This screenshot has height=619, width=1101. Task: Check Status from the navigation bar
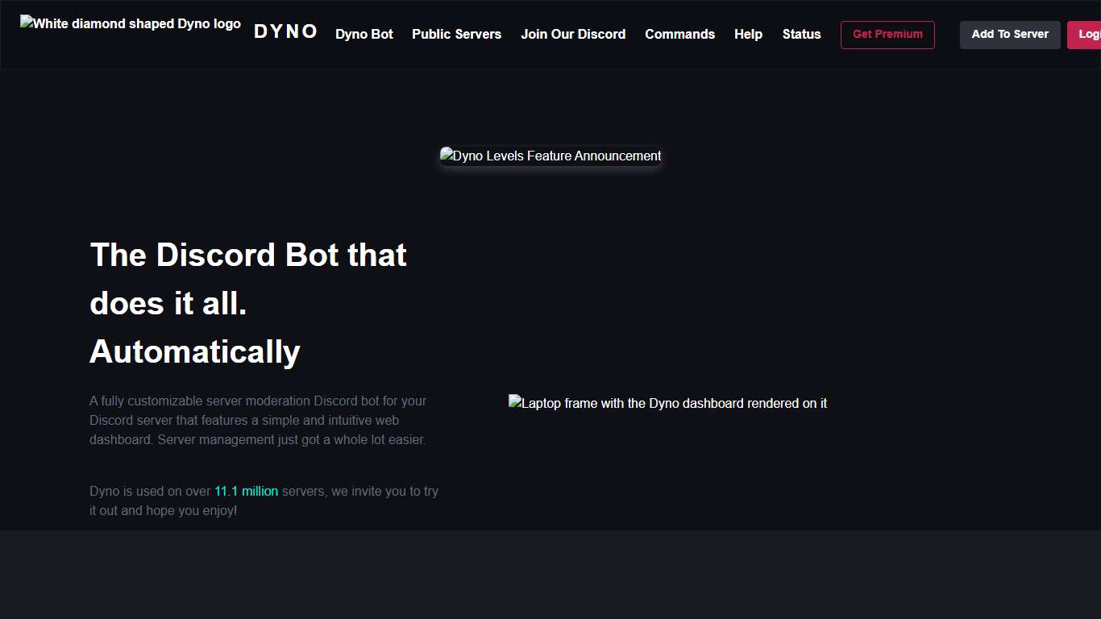pyautogui.click(x=801, y=35)
